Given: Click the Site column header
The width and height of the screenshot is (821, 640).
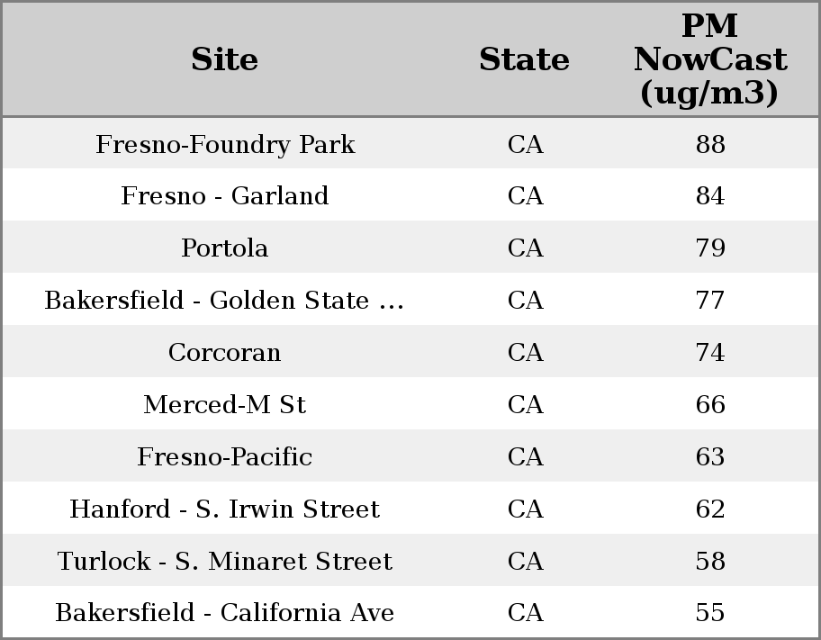Looking at the screenshot, I should [x=225, y=59].
